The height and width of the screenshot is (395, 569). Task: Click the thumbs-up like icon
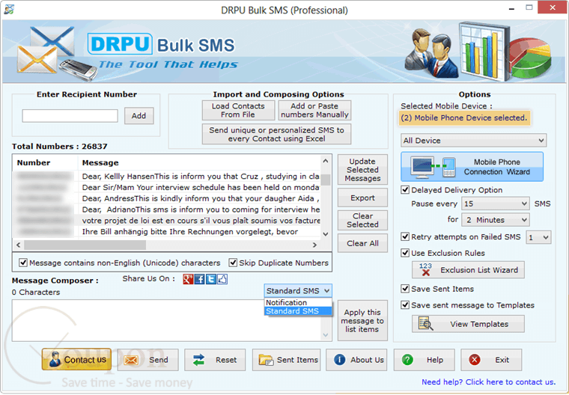[222, 279]
